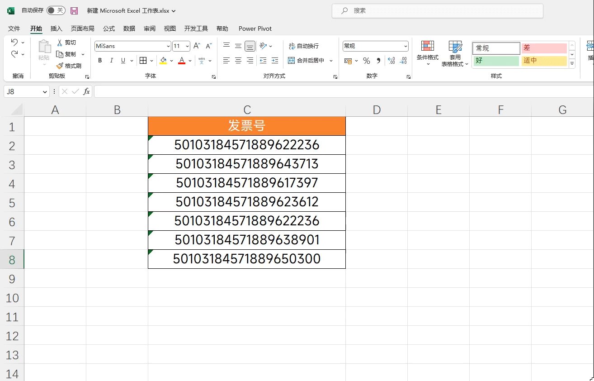Open the file name dropdown in title bar

pyautogui.click(x=174, y=11)
